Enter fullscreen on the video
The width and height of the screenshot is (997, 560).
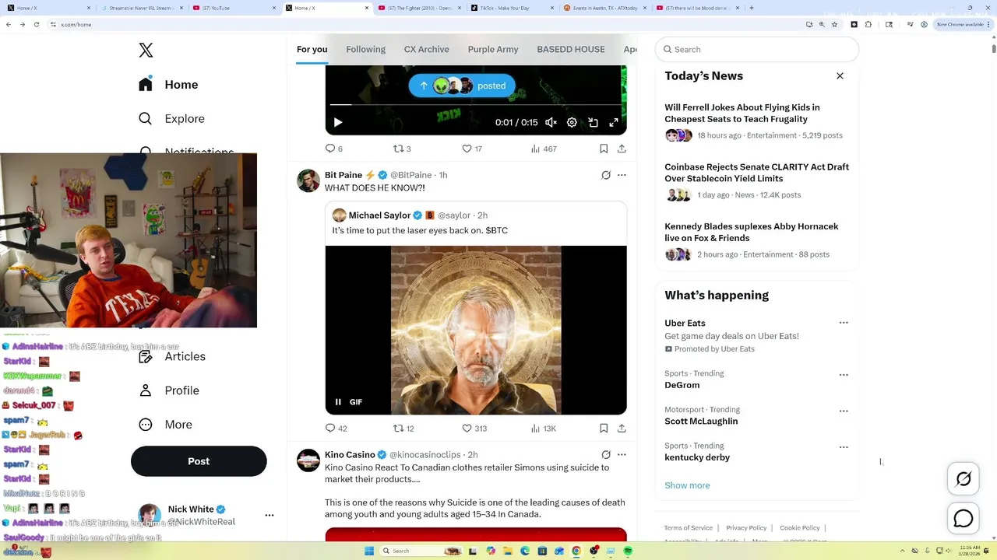(614, 122)
